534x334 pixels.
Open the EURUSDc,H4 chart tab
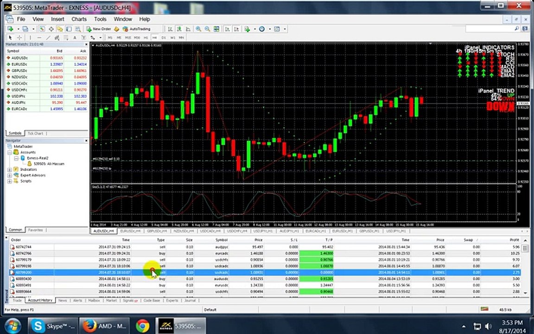click(x=130, y=231)
